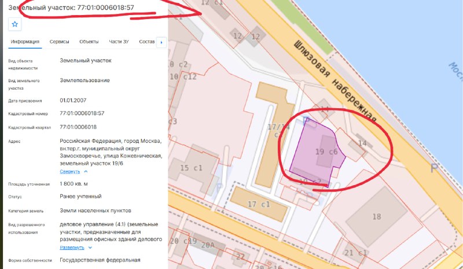Click the area value 1 800 кв. м
463x269 pixels.
(x=74, y=184)
